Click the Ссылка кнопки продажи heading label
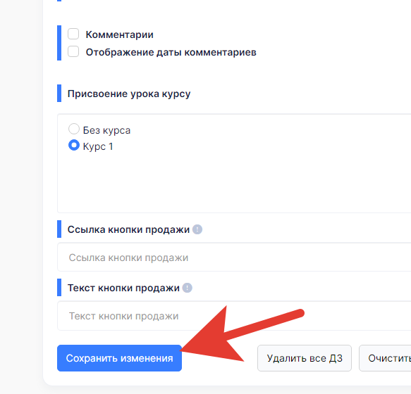The height and width of the screenshot is (394, 411). (x=128, y=229)
